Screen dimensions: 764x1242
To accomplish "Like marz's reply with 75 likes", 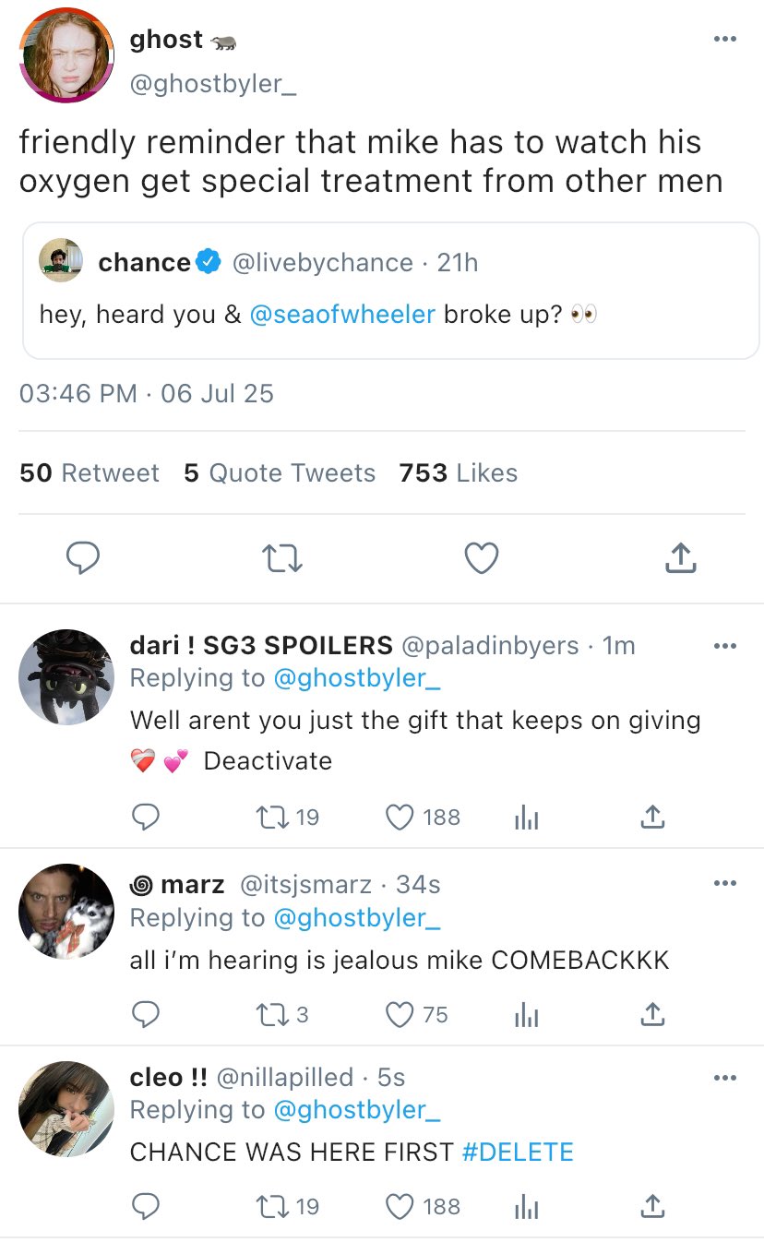I will pyautogui.click(x=400, y=1014).
